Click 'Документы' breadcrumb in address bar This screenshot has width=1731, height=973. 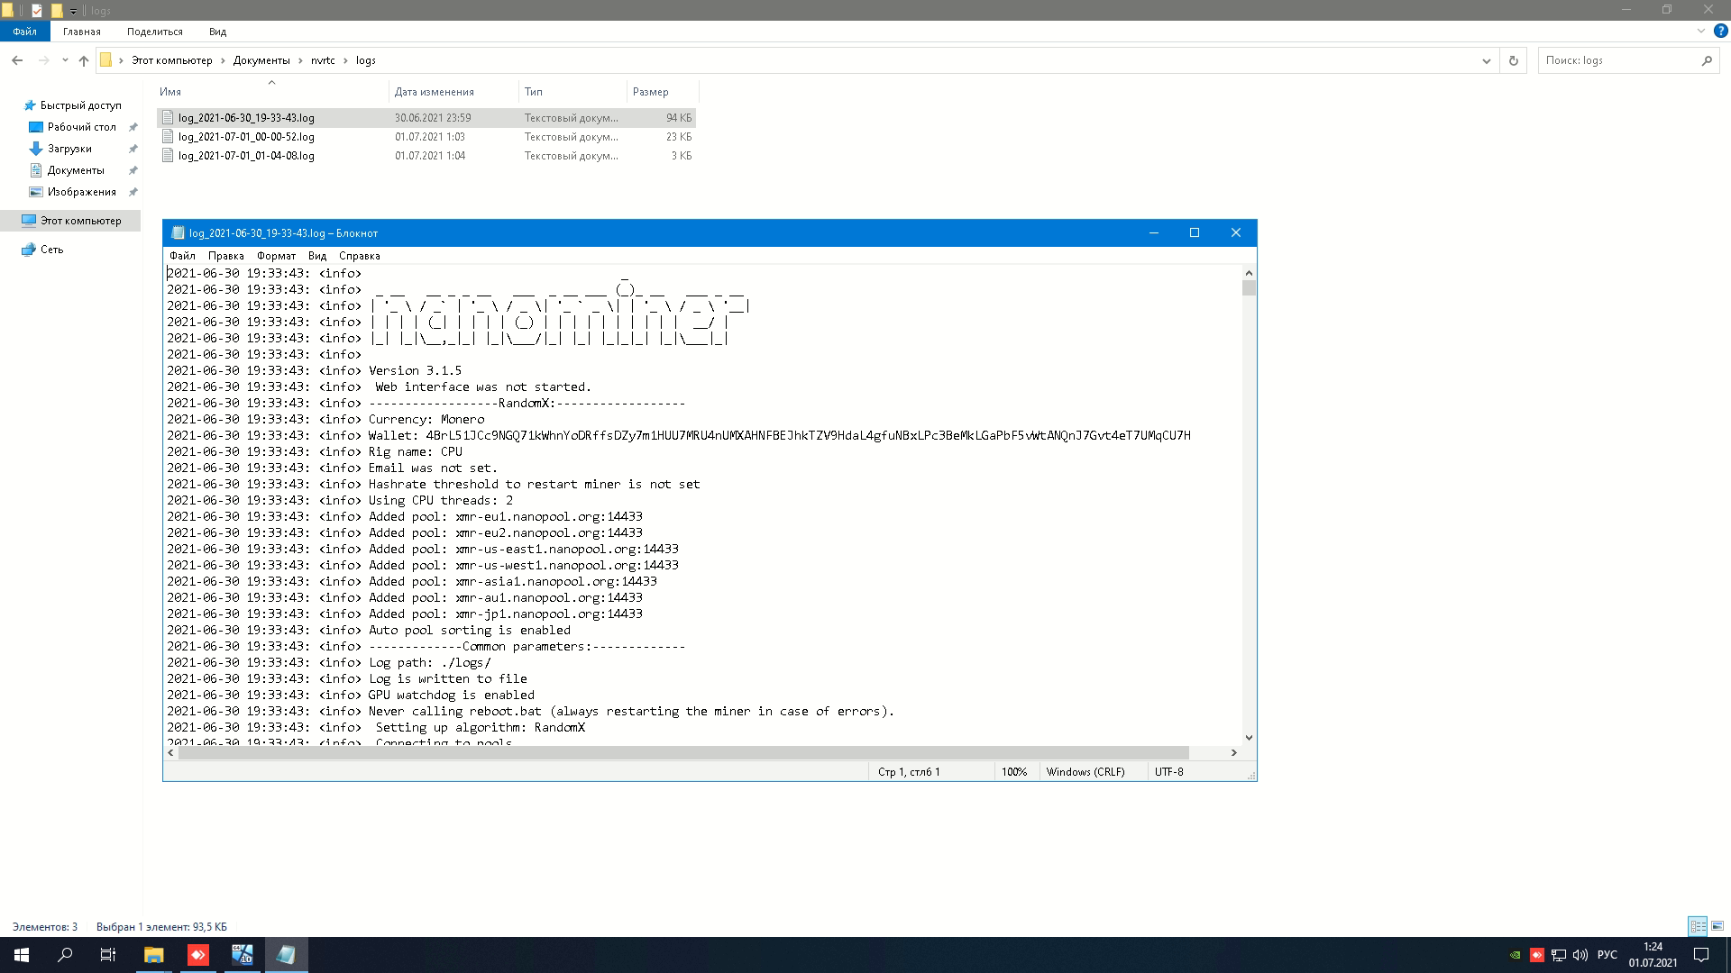261,60
